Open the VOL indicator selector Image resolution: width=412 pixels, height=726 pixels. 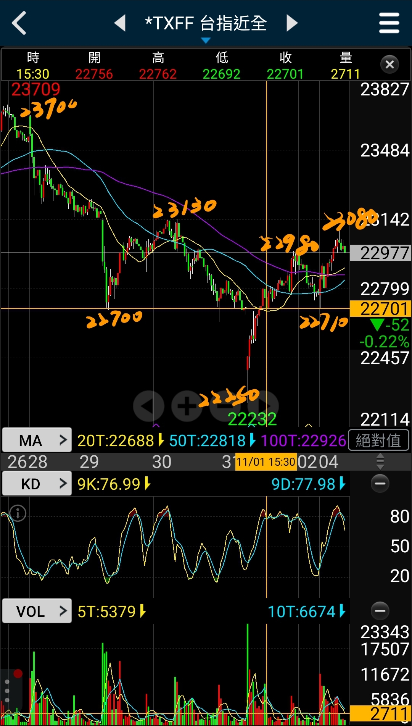coord(37,611)
